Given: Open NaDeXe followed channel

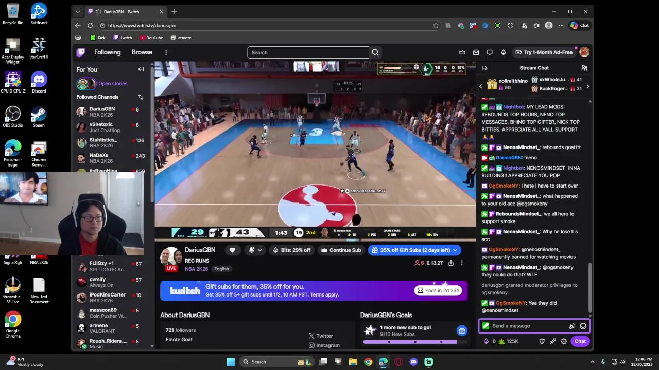Looking at the screenshot, I should (x=110, y=158).
